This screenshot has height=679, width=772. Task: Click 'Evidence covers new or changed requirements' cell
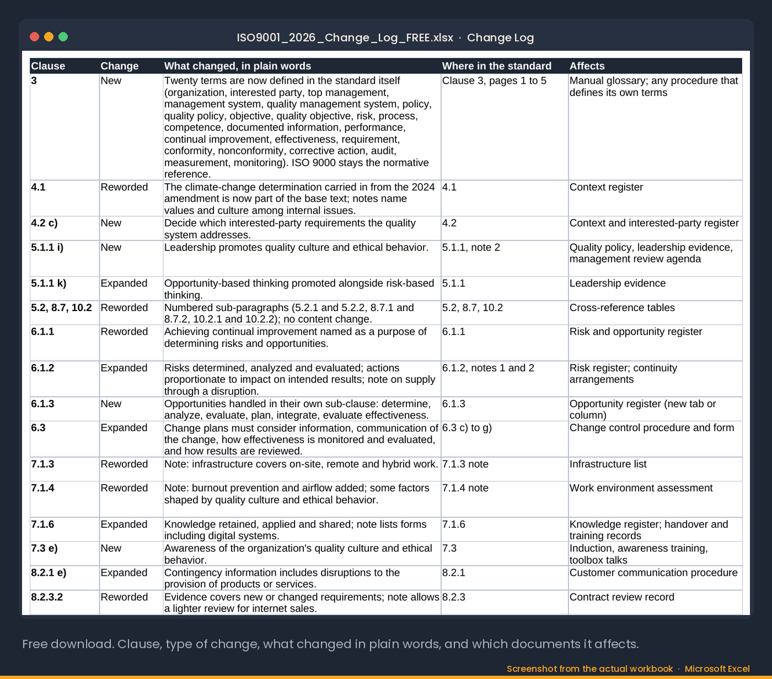[x=302, y=602]
